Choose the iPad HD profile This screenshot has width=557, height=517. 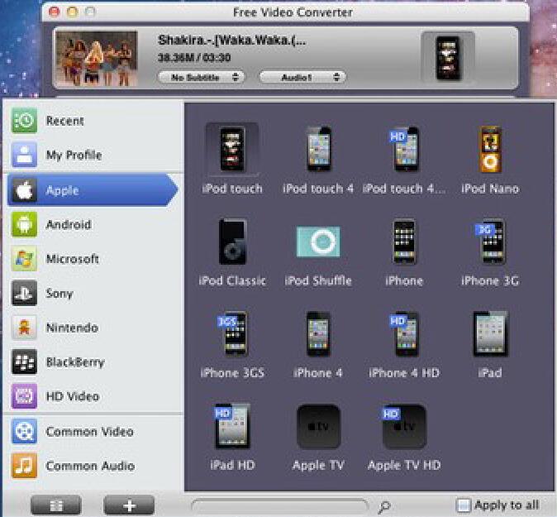click(x=232, y=436)
